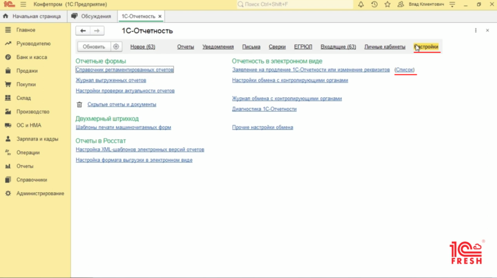Viewport: 497px width, 278px height.
Task: Open the three-dot more menu
Action: (476, 31)
